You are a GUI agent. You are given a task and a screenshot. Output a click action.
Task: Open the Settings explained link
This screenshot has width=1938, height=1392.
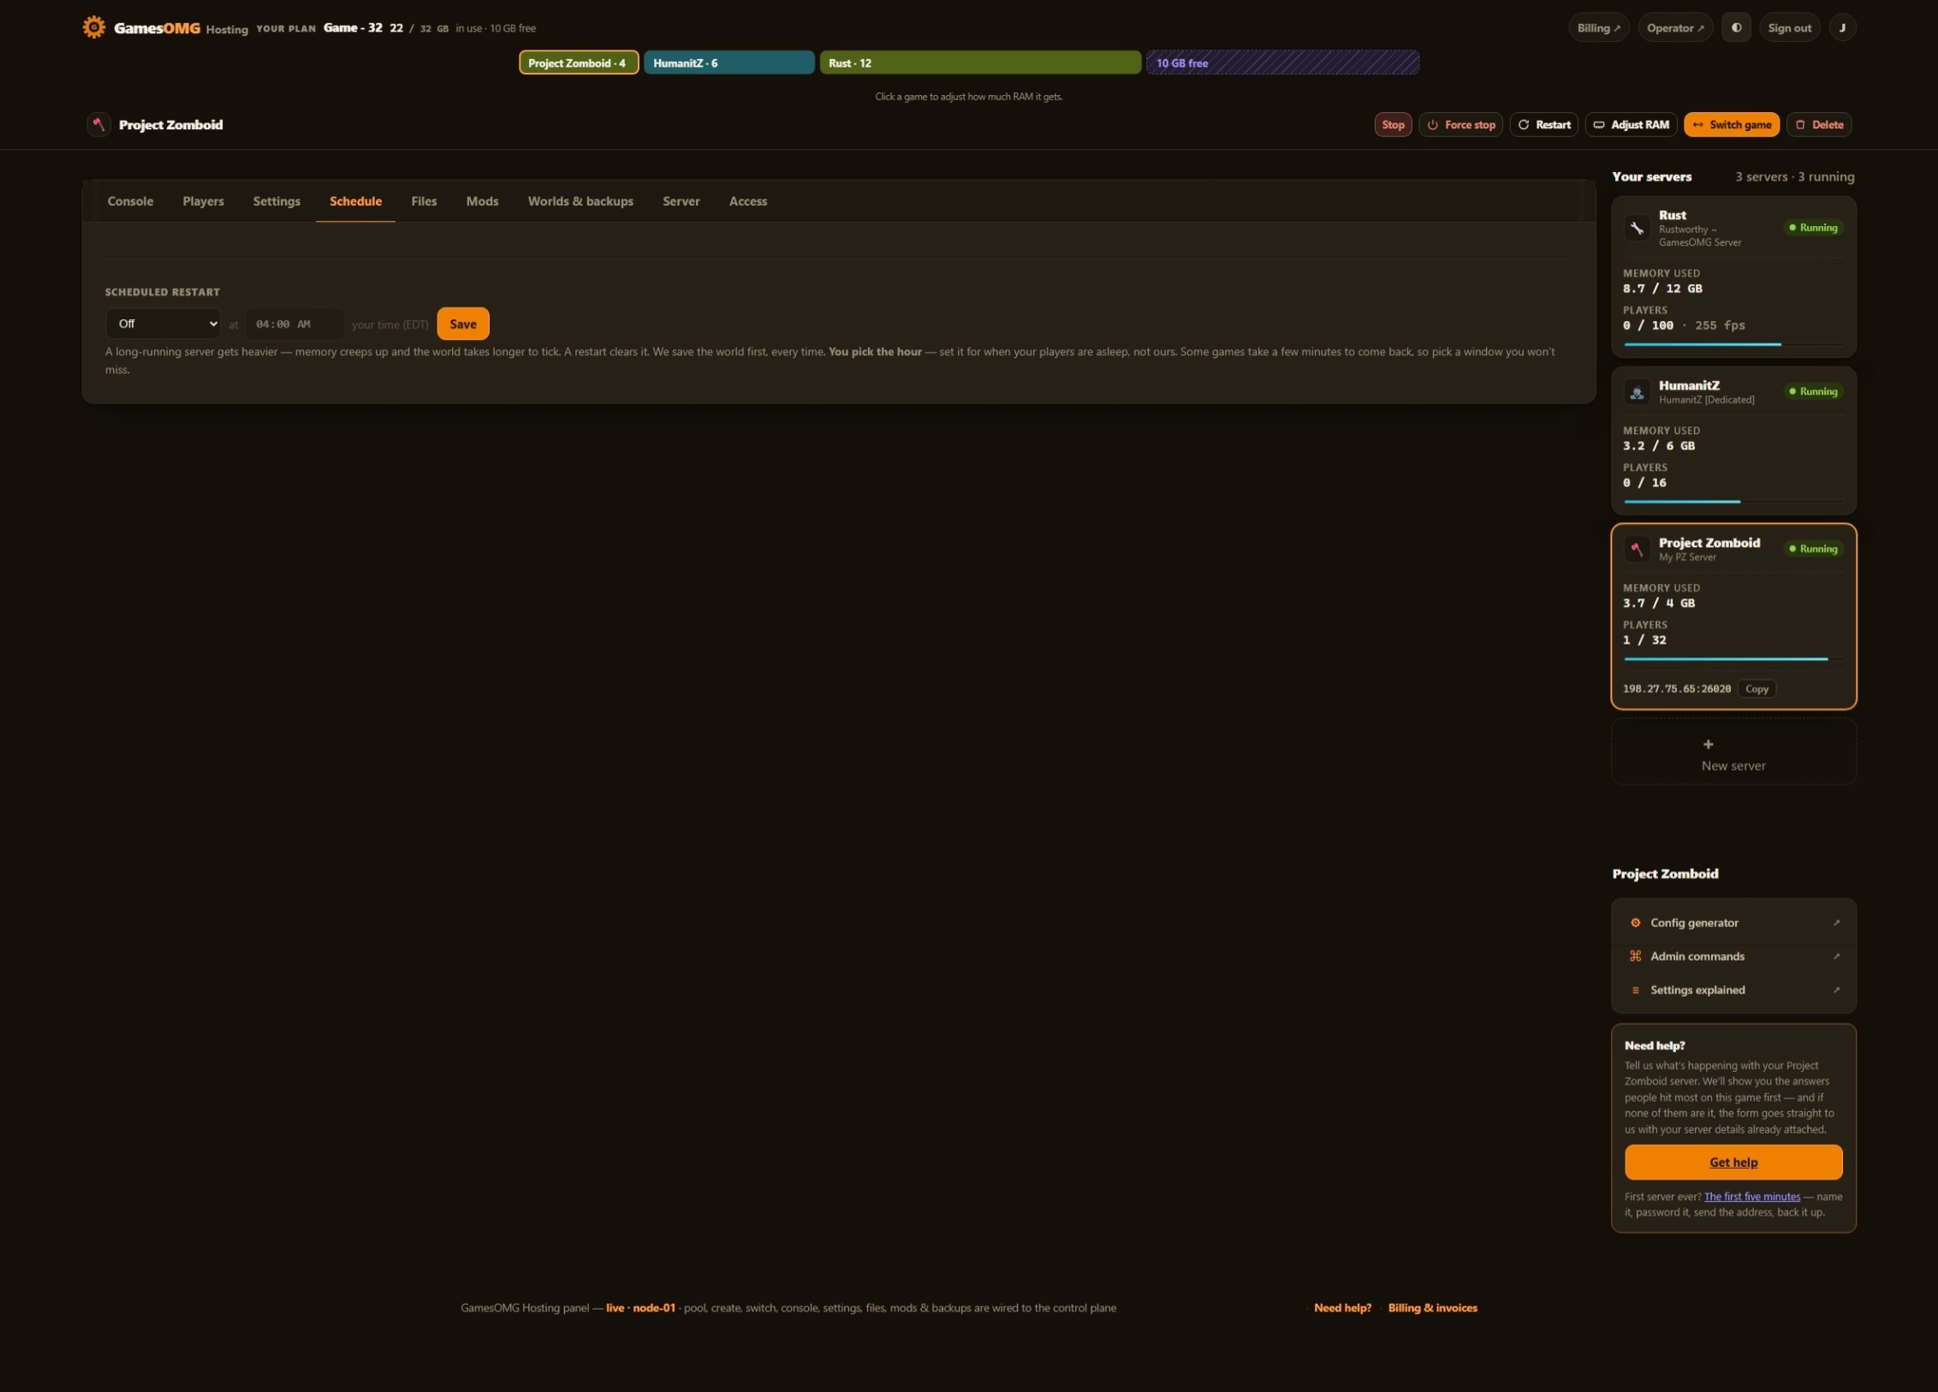pyautogui.click(x=1733, y=990)
